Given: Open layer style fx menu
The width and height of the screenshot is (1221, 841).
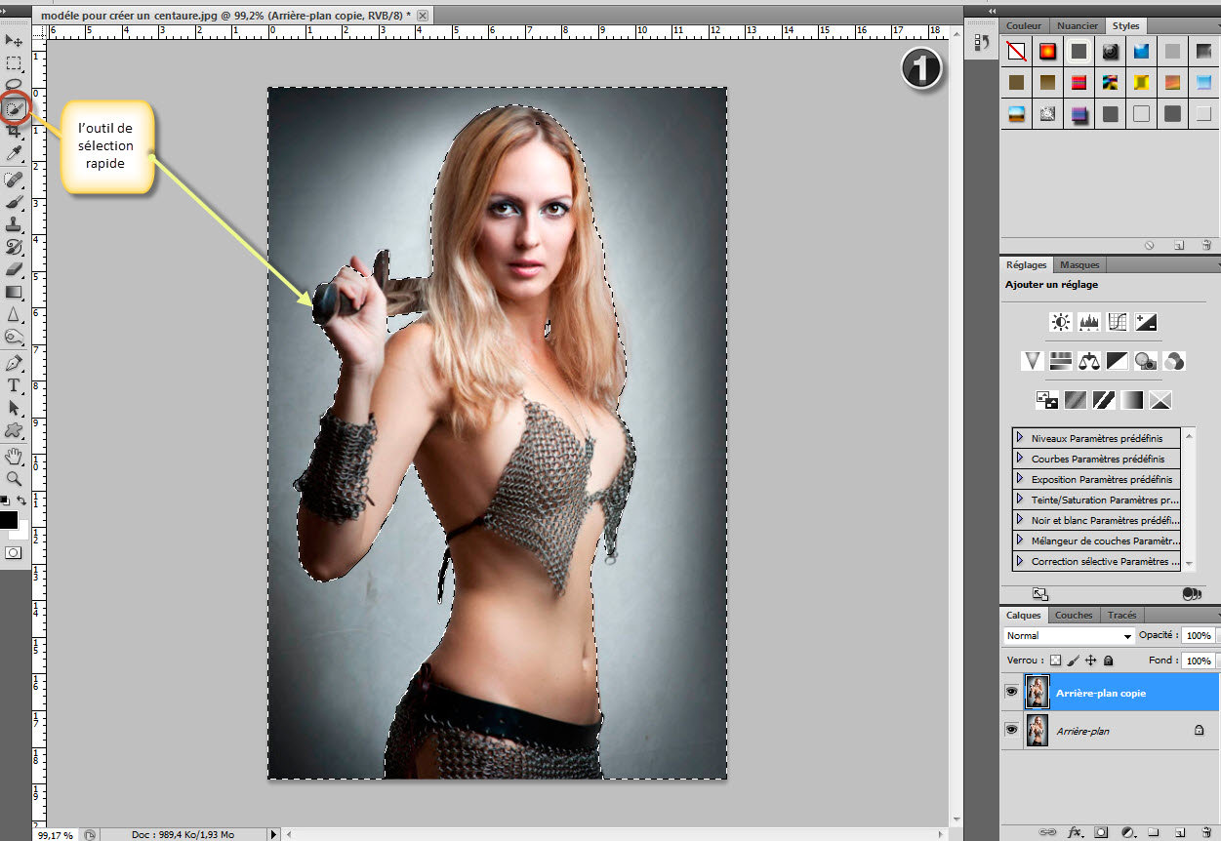Looking at the screenshot, I should pos(1076,833).
